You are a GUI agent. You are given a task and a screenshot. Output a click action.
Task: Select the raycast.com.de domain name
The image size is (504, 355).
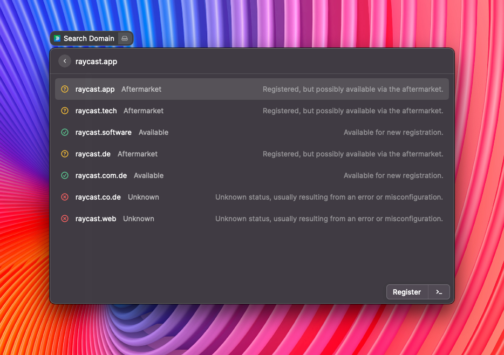[101, 175]
